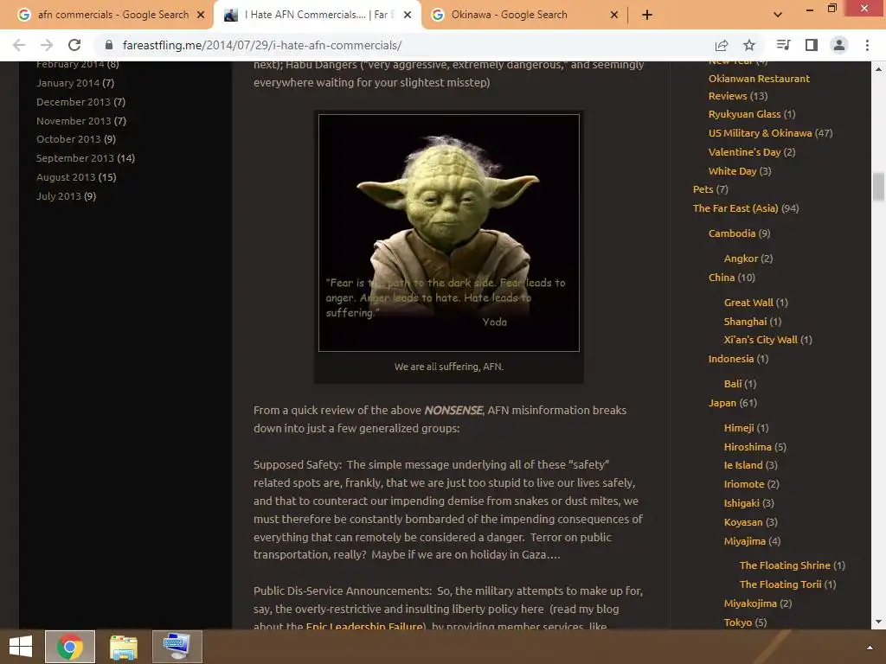Image resolution: width=886 pixels, height=664 pixels.
Task: Open Chrome from the taskbar
Action: click(x=70, y=647)
